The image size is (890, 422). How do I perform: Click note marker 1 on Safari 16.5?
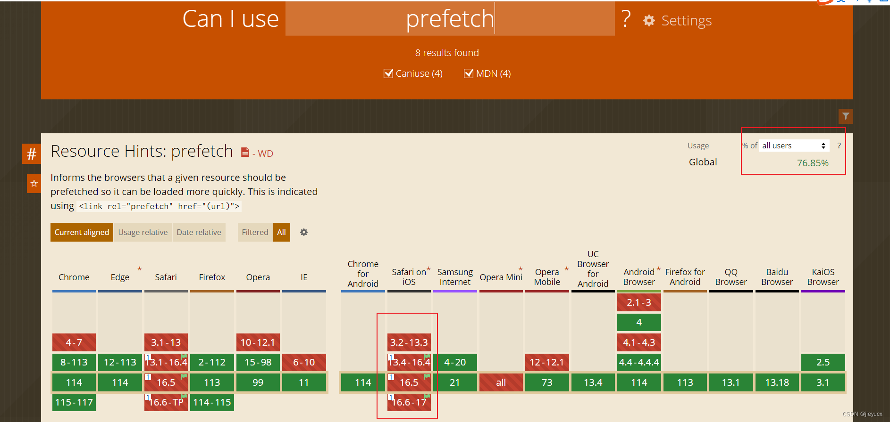pyautogui.click(x=148, y=377)
